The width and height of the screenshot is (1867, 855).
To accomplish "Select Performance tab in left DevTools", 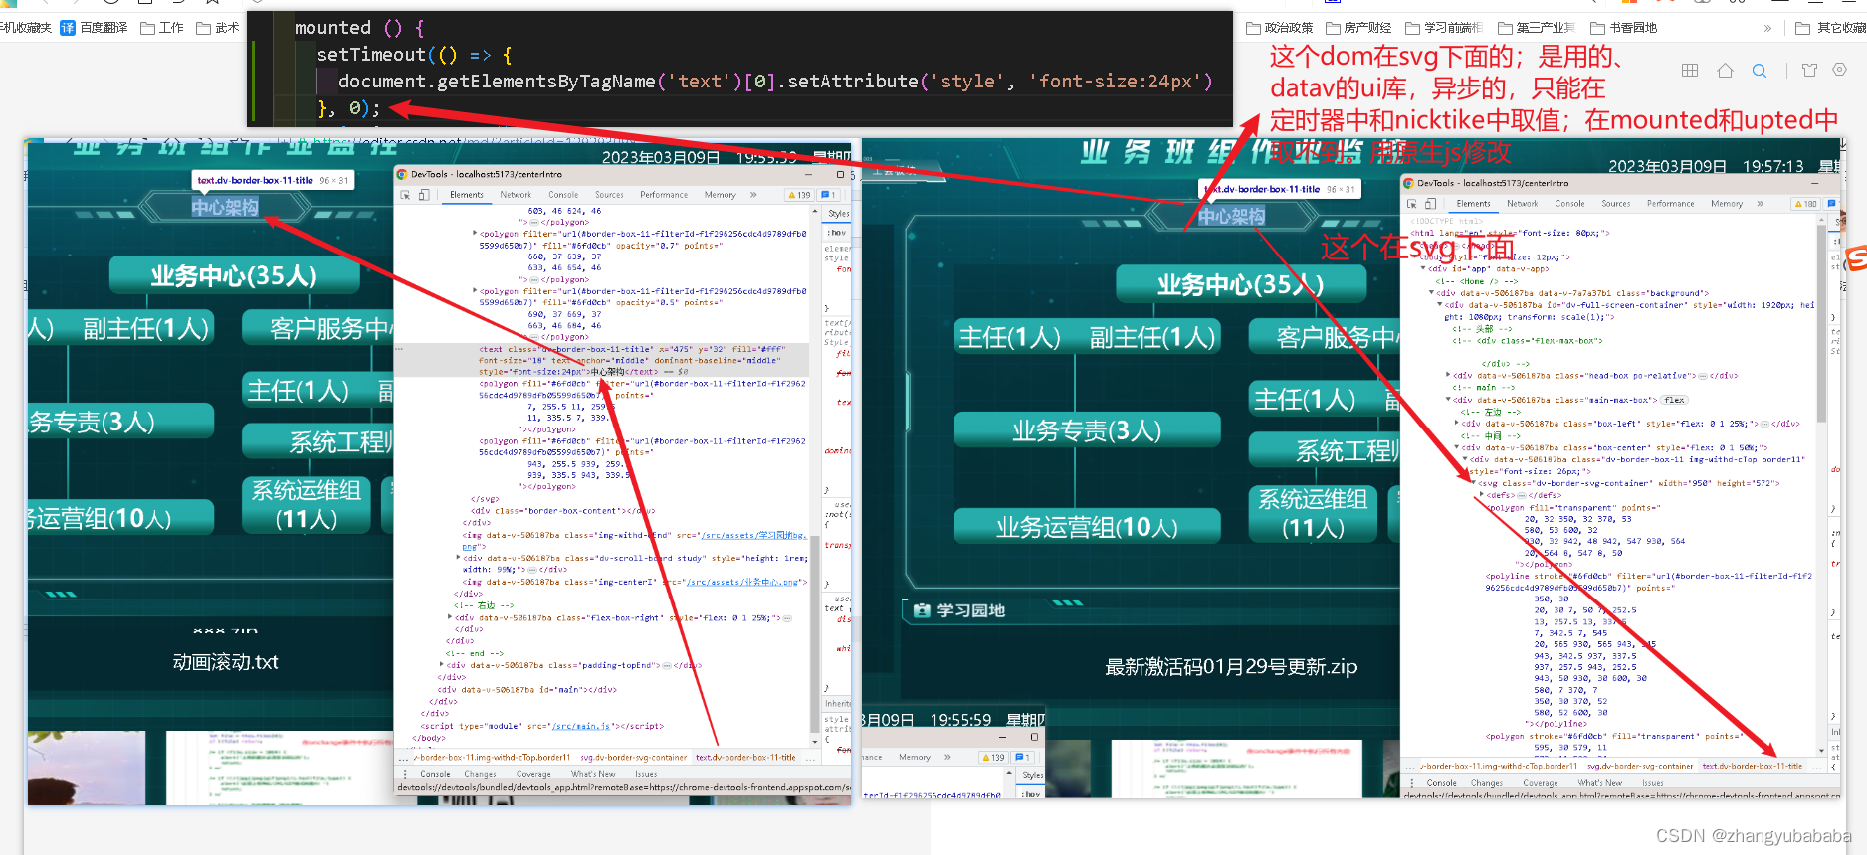I will (664, 195).
